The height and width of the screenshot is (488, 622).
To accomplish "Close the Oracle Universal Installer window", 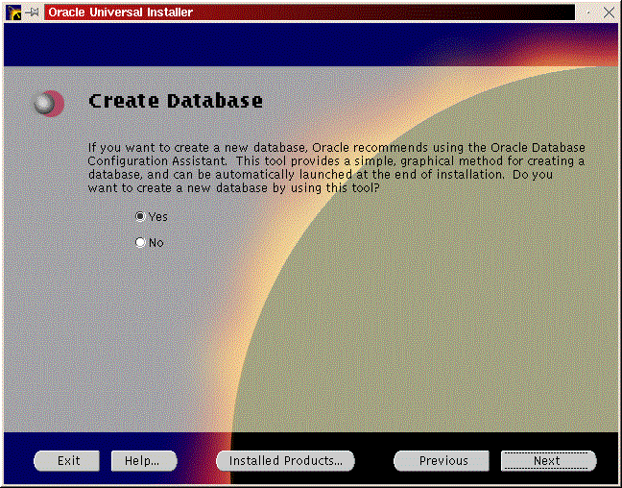I will [x=609, y=12].
